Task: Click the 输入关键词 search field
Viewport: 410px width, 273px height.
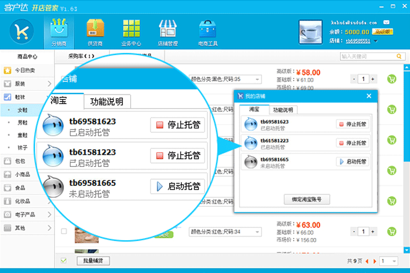Action: (x=368, y=56)
